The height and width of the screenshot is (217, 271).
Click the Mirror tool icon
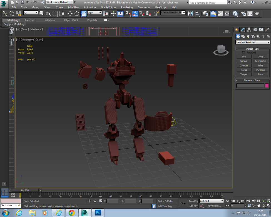click(190, 13)
